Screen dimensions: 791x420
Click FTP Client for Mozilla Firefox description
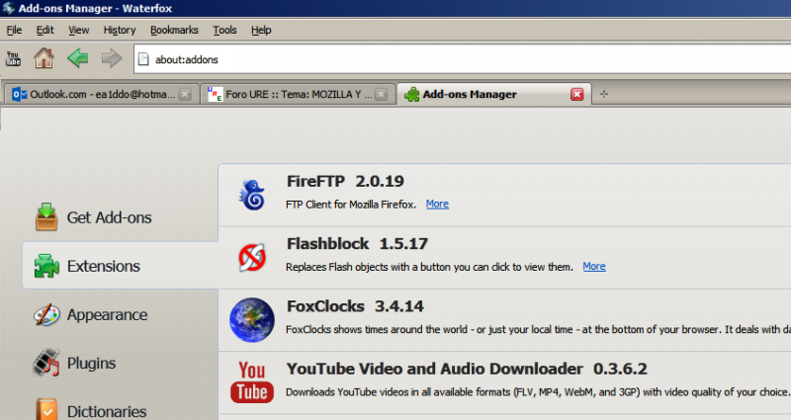[x=351, y=205]
